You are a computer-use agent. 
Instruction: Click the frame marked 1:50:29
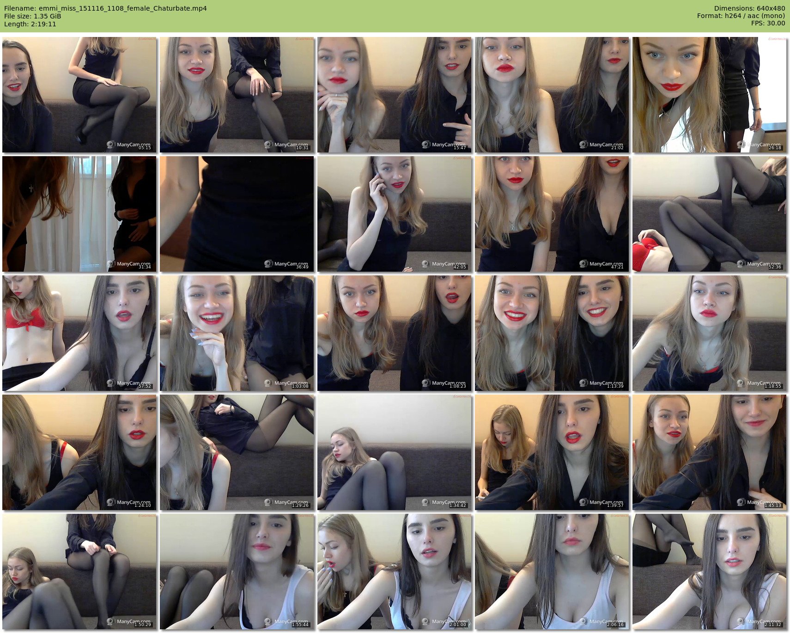79,572
